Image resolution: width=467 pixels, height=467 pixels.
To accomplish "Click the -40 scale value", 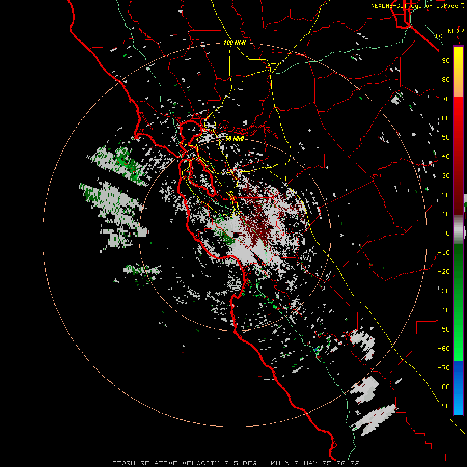I will [x=444, y=310].
